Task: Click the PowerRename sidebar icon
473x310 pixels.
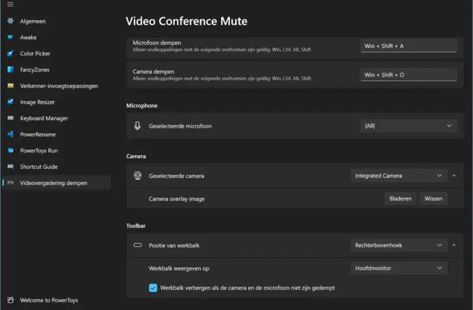Action: 10,134
